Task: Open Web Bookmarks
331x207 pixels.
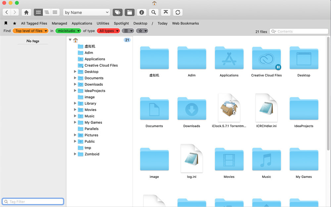Action: [x=185, y=23]
